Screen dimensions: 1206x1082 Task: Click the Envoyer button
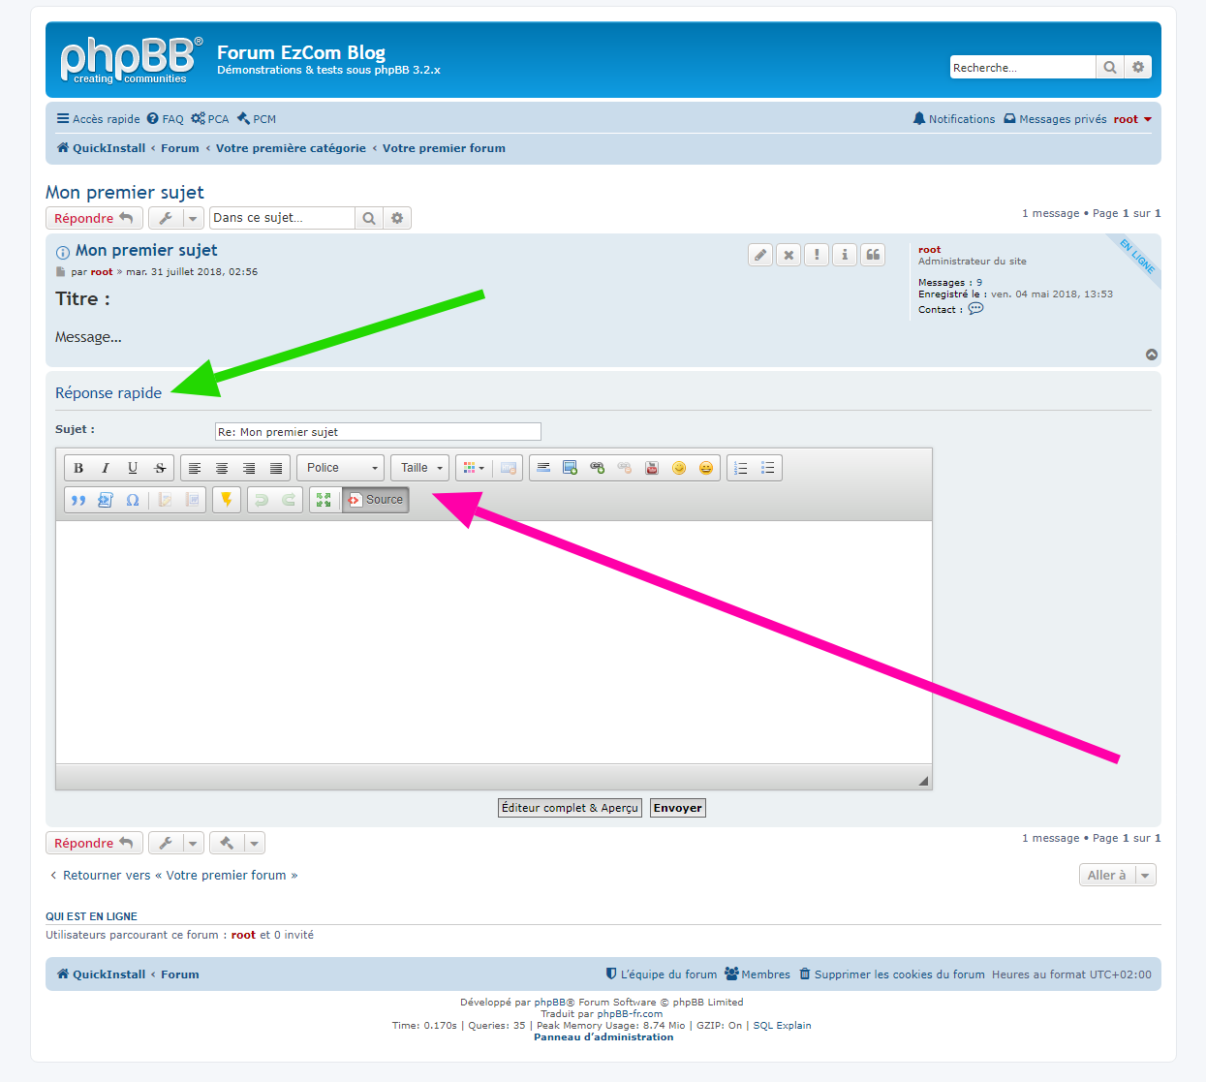677,808
